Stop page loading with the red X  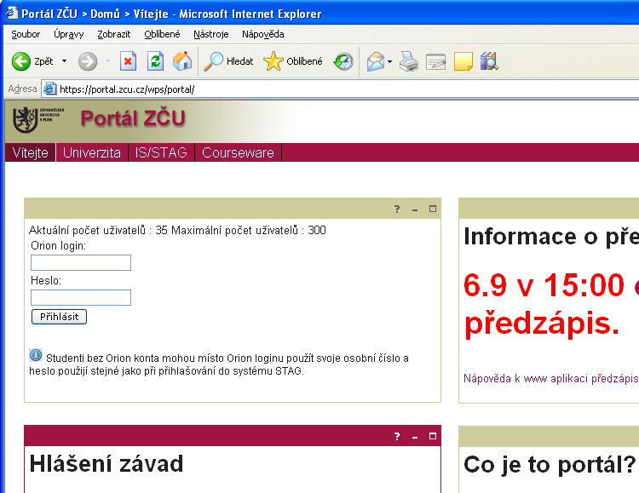tap(128, 61)
